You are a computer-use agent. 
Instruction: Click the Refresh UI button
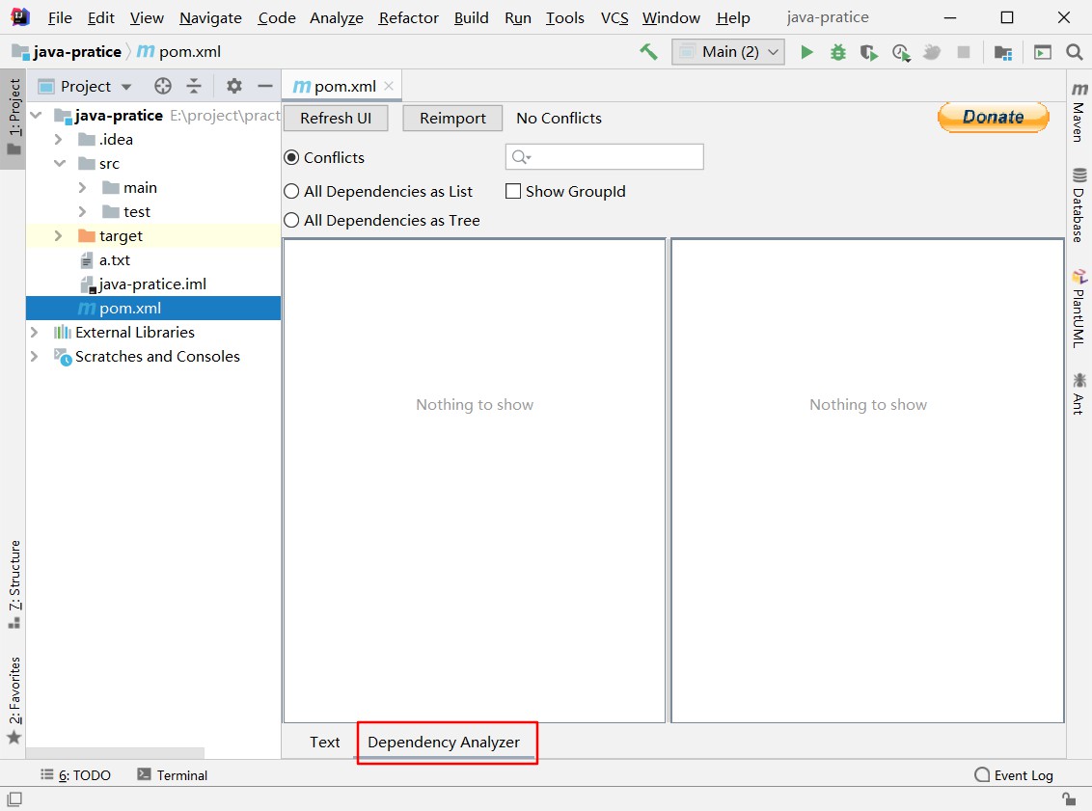coord(335,119)
